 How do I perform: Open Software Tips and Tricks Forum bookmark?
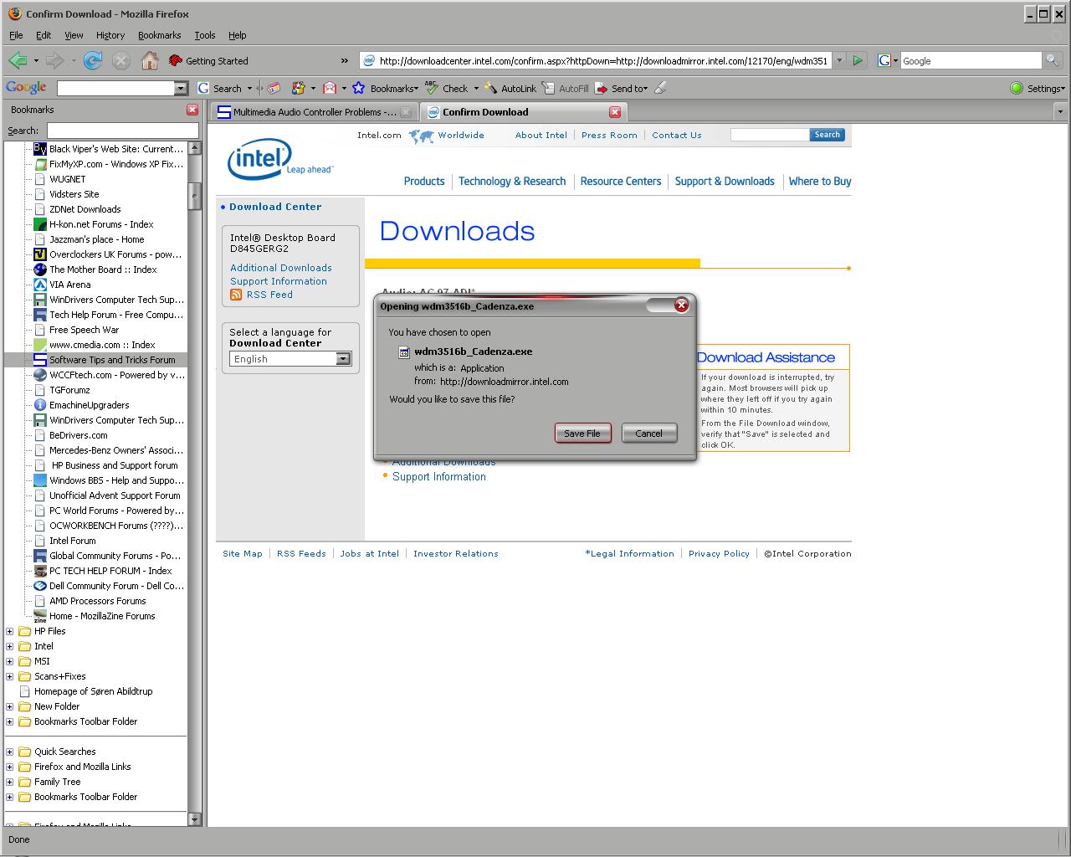coord(105,360)
